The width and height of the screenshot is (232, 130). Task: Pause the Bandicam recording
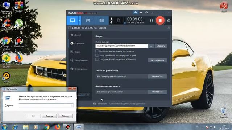152,21
